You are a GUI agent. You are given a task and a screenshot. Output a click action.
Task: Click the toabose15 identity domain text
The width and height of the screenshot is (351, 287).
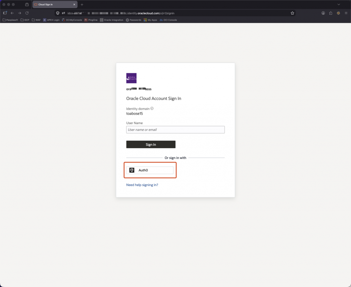[134, 114]
